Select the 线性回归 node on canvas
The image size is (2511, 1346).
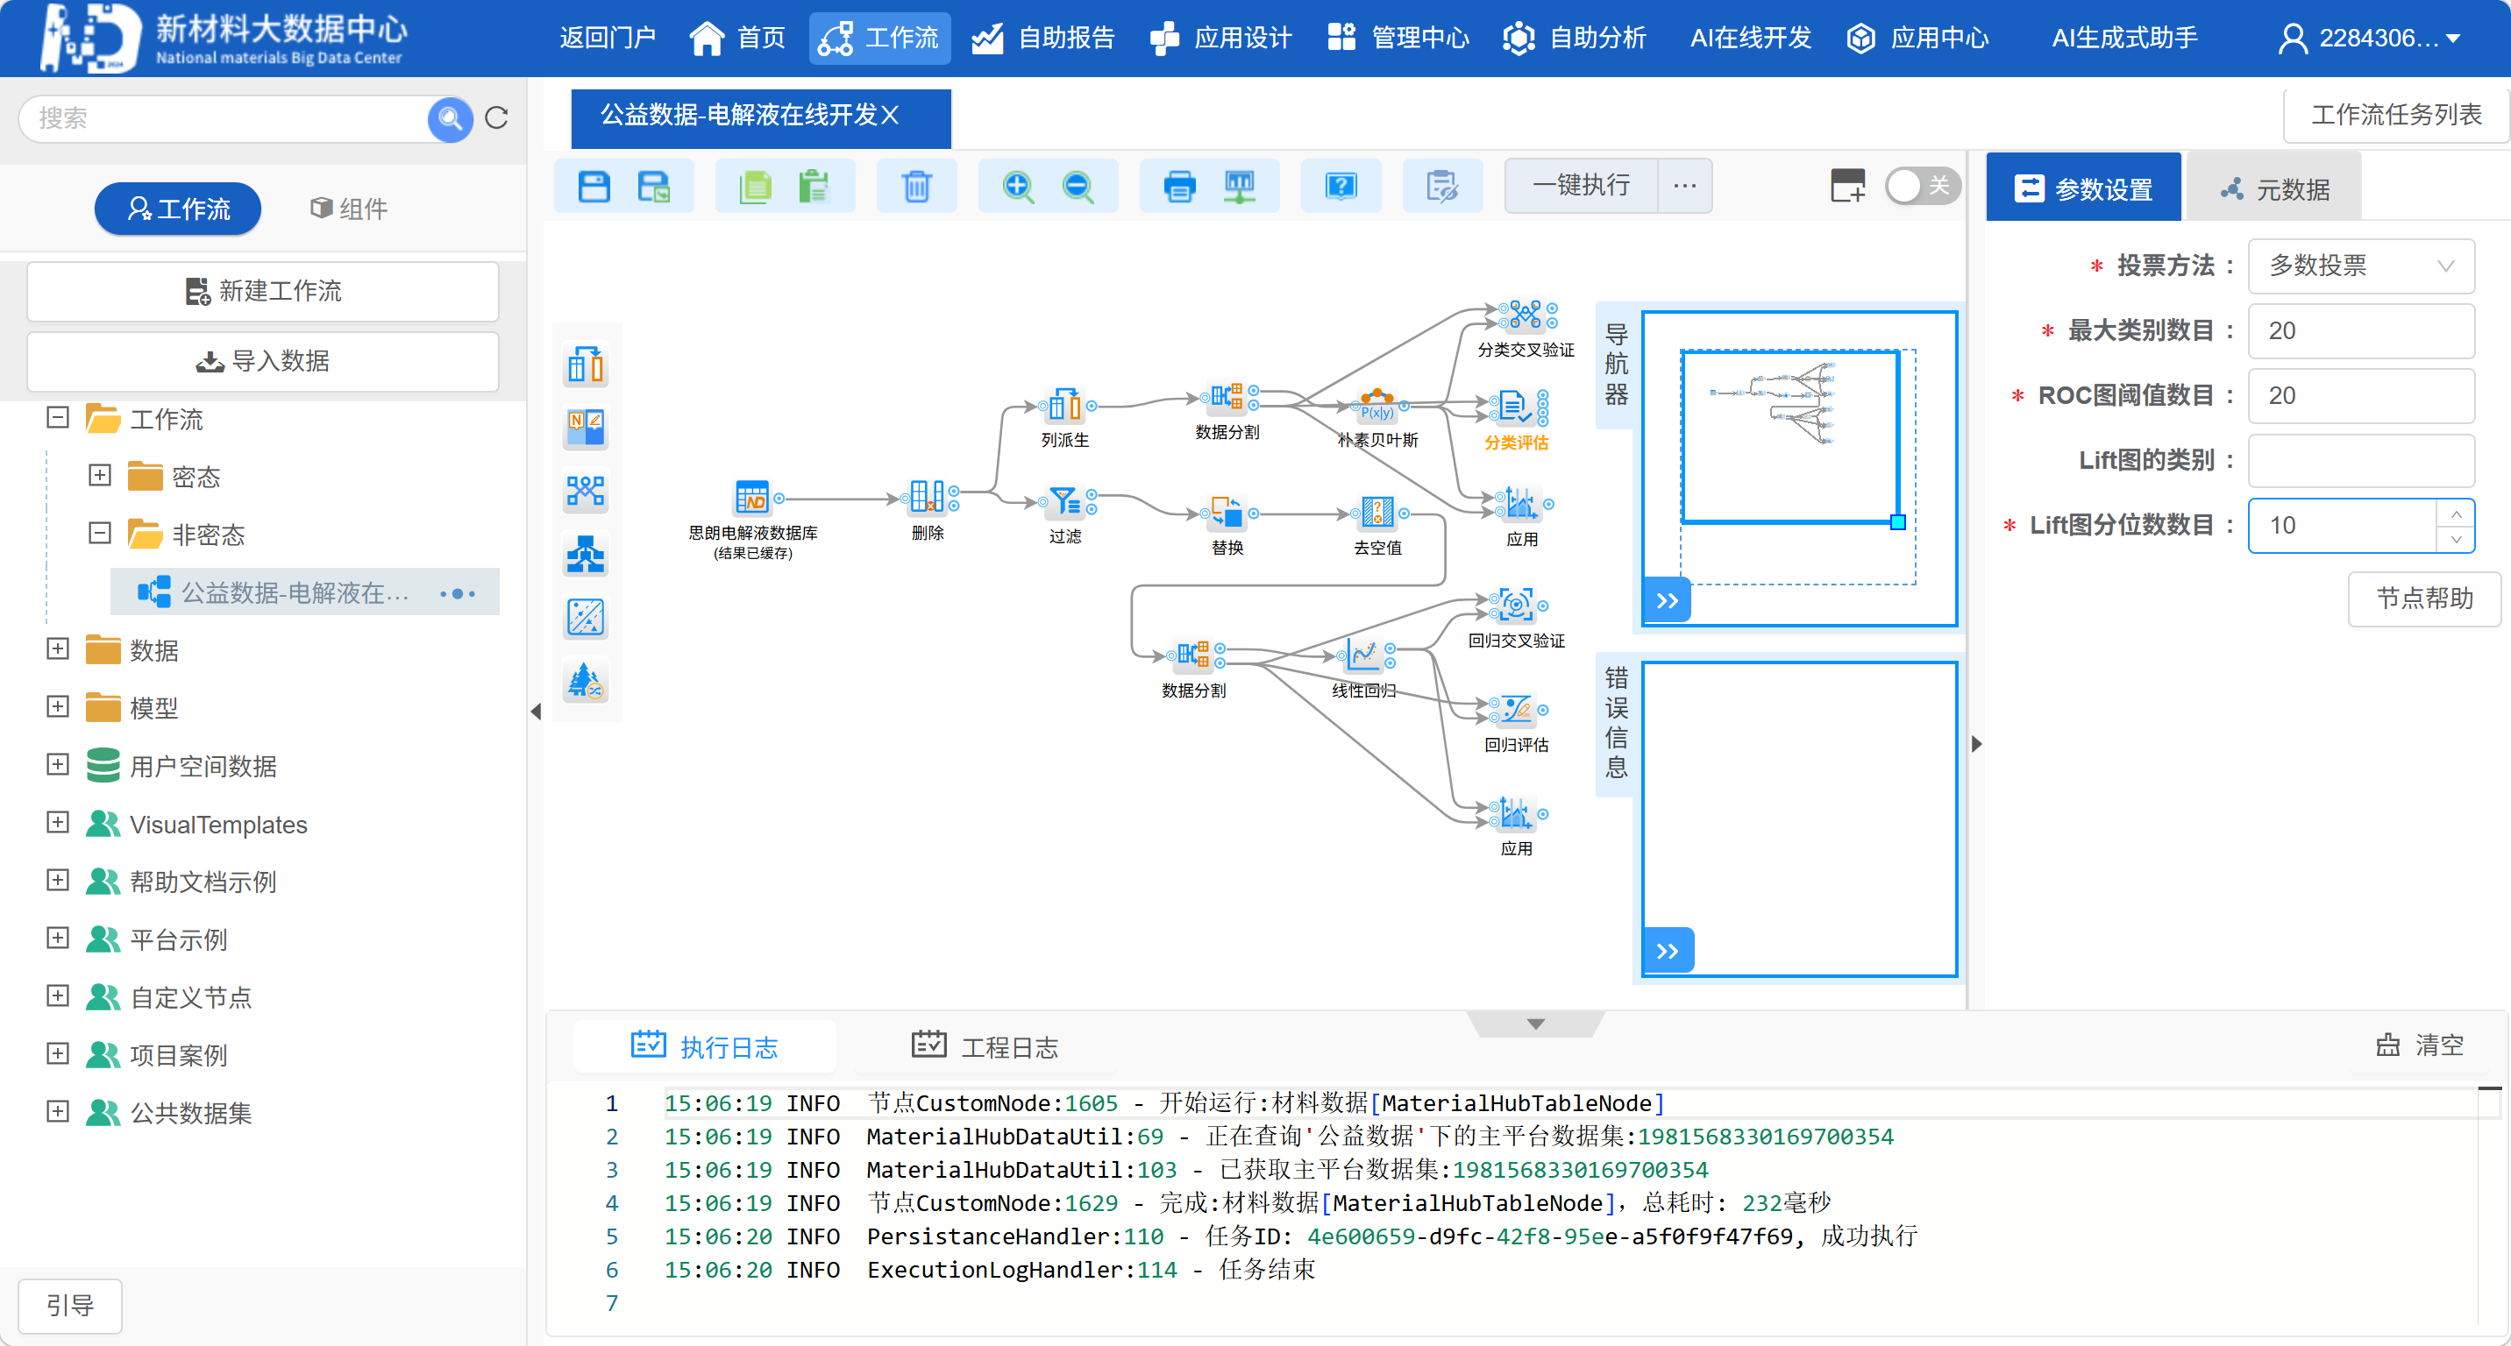pos(1365,653)
